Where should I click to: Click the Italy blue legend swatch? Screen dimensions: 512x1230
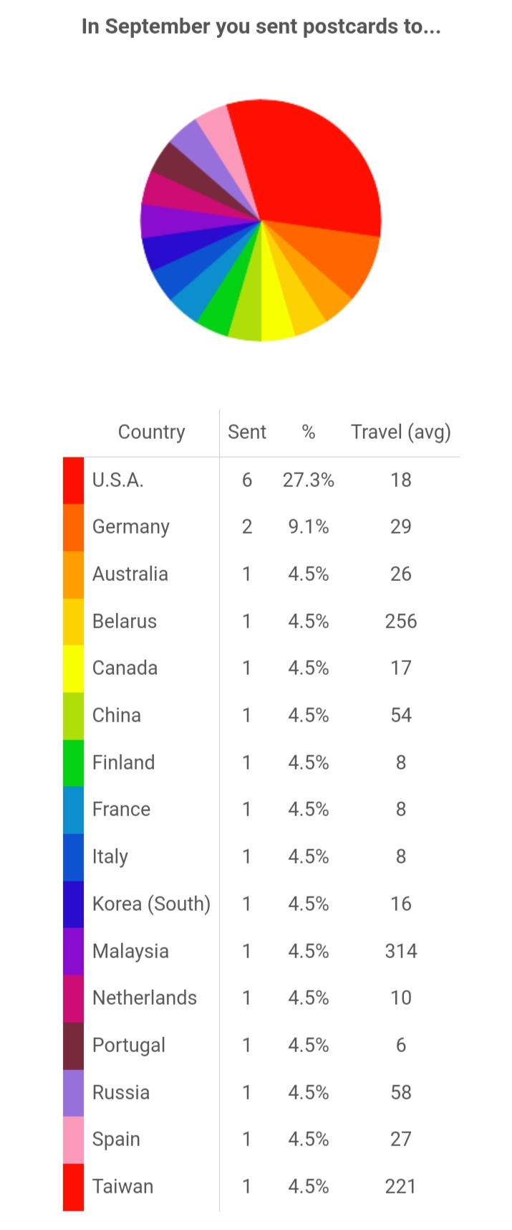coord(73,857)
